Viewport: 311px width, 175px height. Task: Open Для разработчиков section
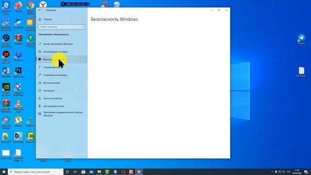(62, 106)
